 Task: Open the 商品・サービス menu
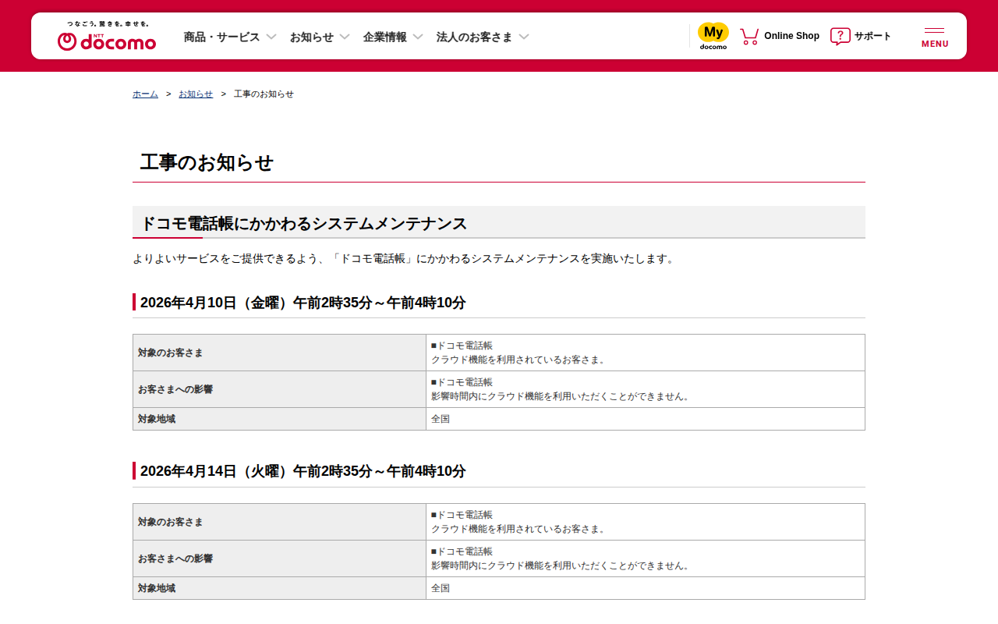coord(221,37)
